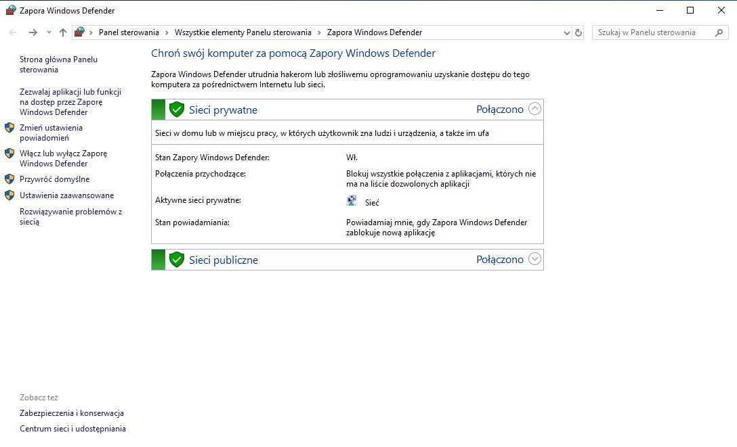
Task: Go up one level with up arrow
Action: [63, 32]
